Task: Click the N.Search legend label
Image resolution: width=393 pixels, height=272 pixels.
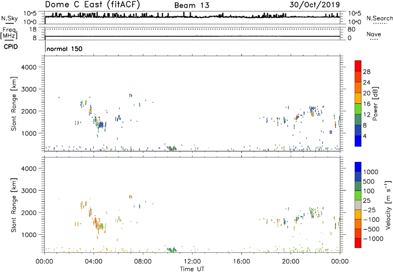Action: pos(379,18)
